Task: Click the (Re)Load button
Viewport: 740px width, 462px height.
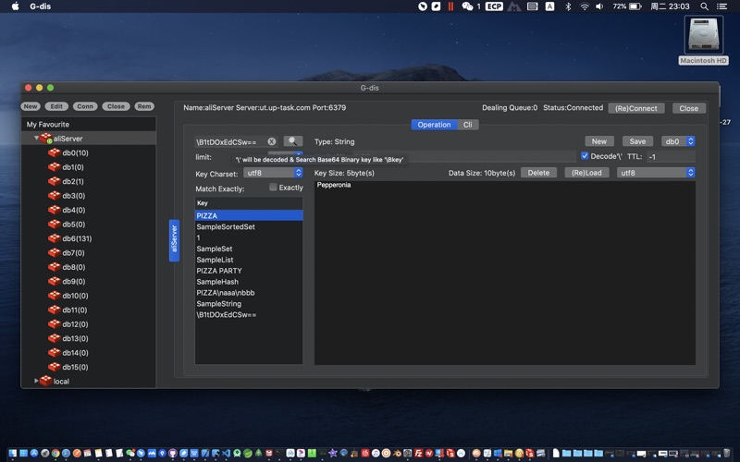Action: click(x=586, y=173)
